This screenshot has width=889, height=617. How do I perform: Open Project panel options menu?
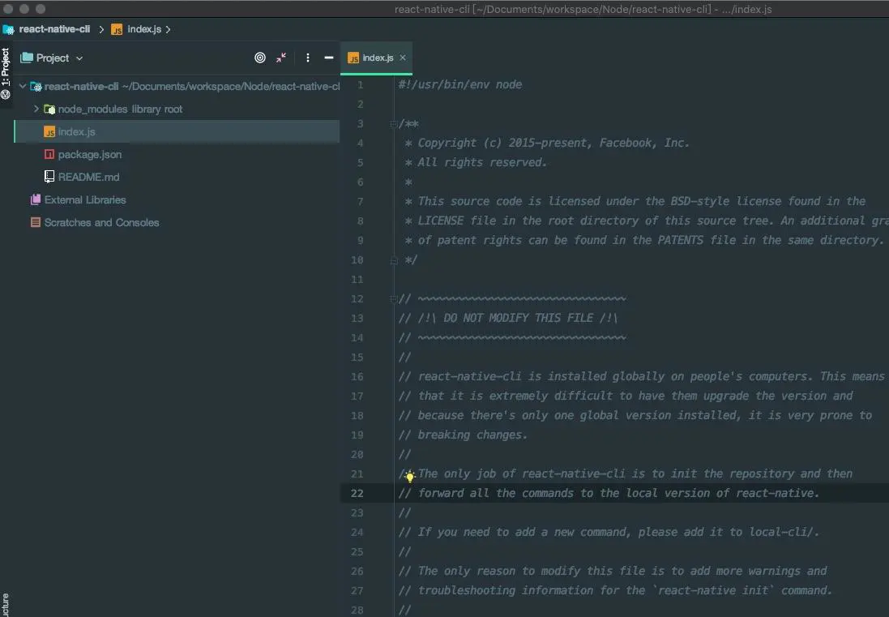[x=307, y=58]
